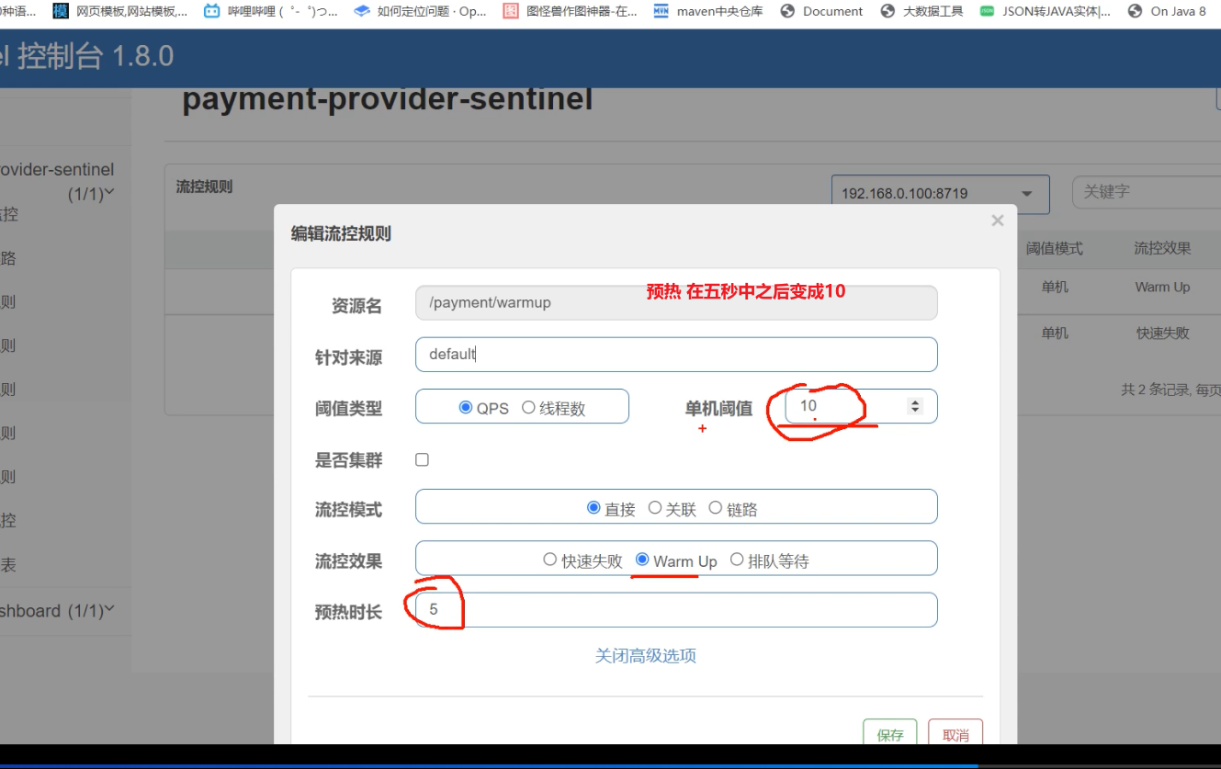Image resolution: width=1221 pixels, height=769 pixels.
Task: Select 快速失败 flow control effect
Action: pos(550,559)
